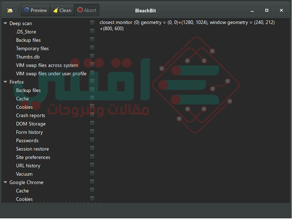Open the BleachBit application menu icon
This screenshot has width=292, height=219.
[10, 10]
